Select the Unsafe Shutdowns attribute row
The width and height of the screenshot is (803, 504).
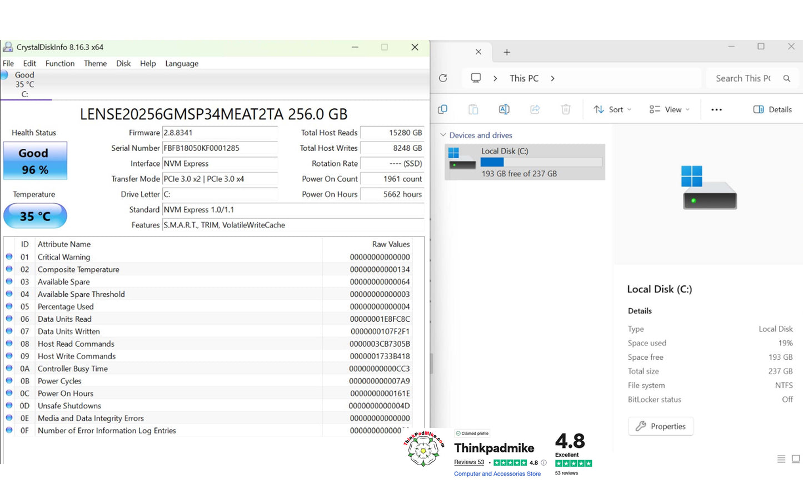pyautogui.click(x=208, y=406)
